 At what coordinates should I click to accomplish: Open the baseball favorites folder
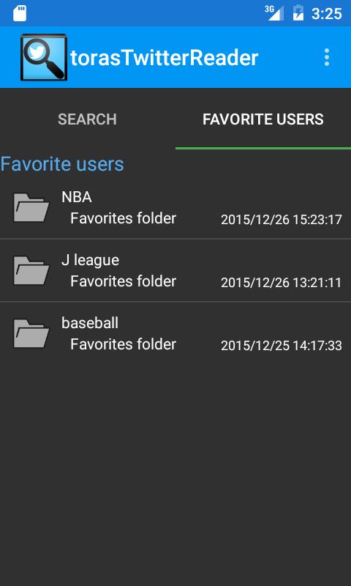click(x=175, y=333)
